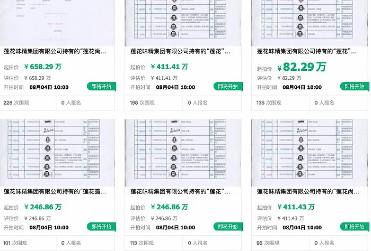Open title link of the ¥411.41万 listing
Screen dimensions: 371x251
click(180, 51)
